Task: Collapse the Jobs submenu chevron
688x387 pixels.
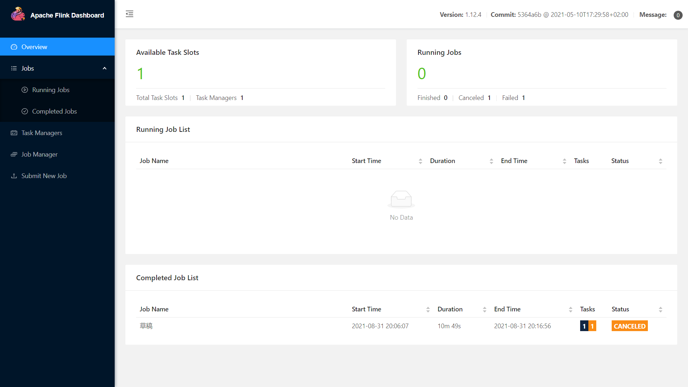Action: [x=105, y=68]
